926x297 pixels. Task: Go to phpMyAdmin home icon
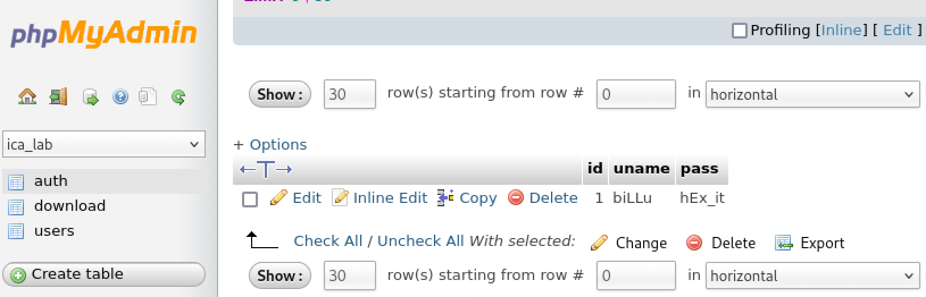[27, 97]
